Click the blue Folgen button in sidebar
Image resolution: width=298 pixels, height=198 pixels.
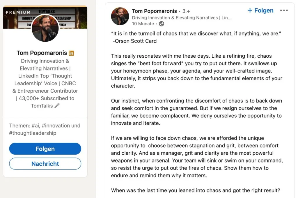(x=45, y=149)
